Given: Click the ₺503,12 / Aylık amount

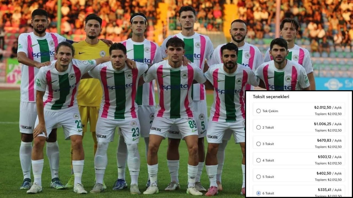Looking at the screenshot, I should (330, 157).
